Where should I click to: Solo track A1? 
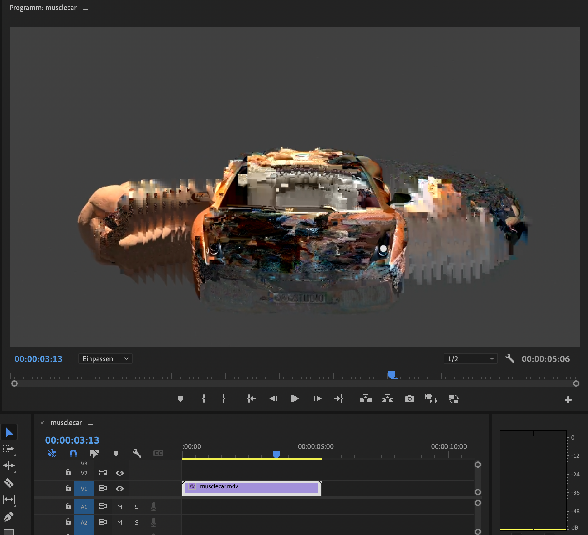[x=137, y=507]
